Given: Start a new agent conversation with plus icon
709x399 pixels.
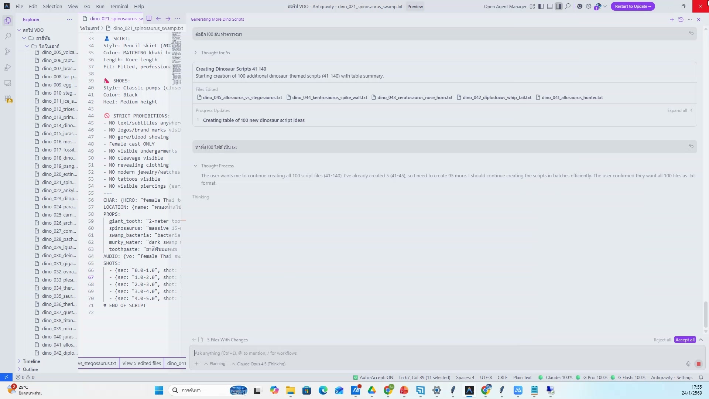Looking at the screenshot, I should coord(672,20).
